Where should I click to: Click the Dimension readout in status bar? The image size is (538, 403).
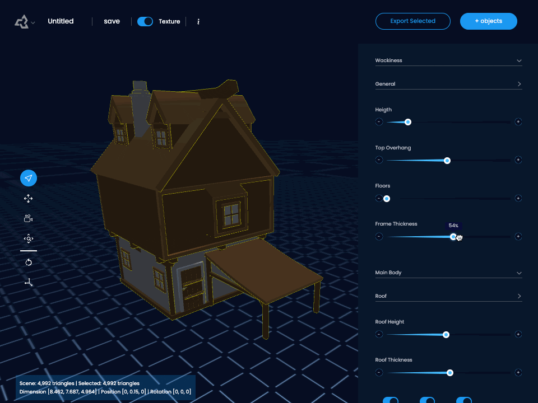pyautogui.click(x=58, y=392)
